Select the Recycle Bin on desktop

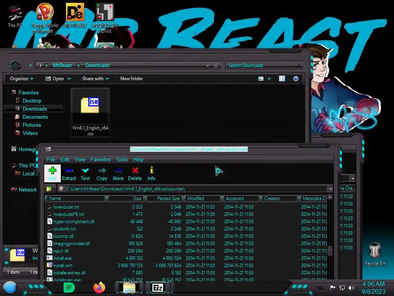375,254
